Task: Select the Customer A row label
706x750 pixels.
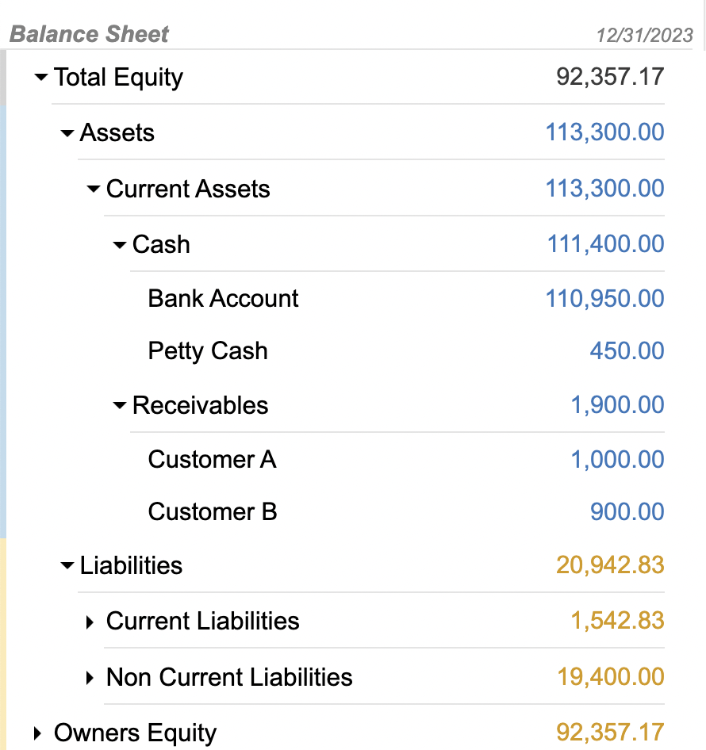Action: [212, 459]
